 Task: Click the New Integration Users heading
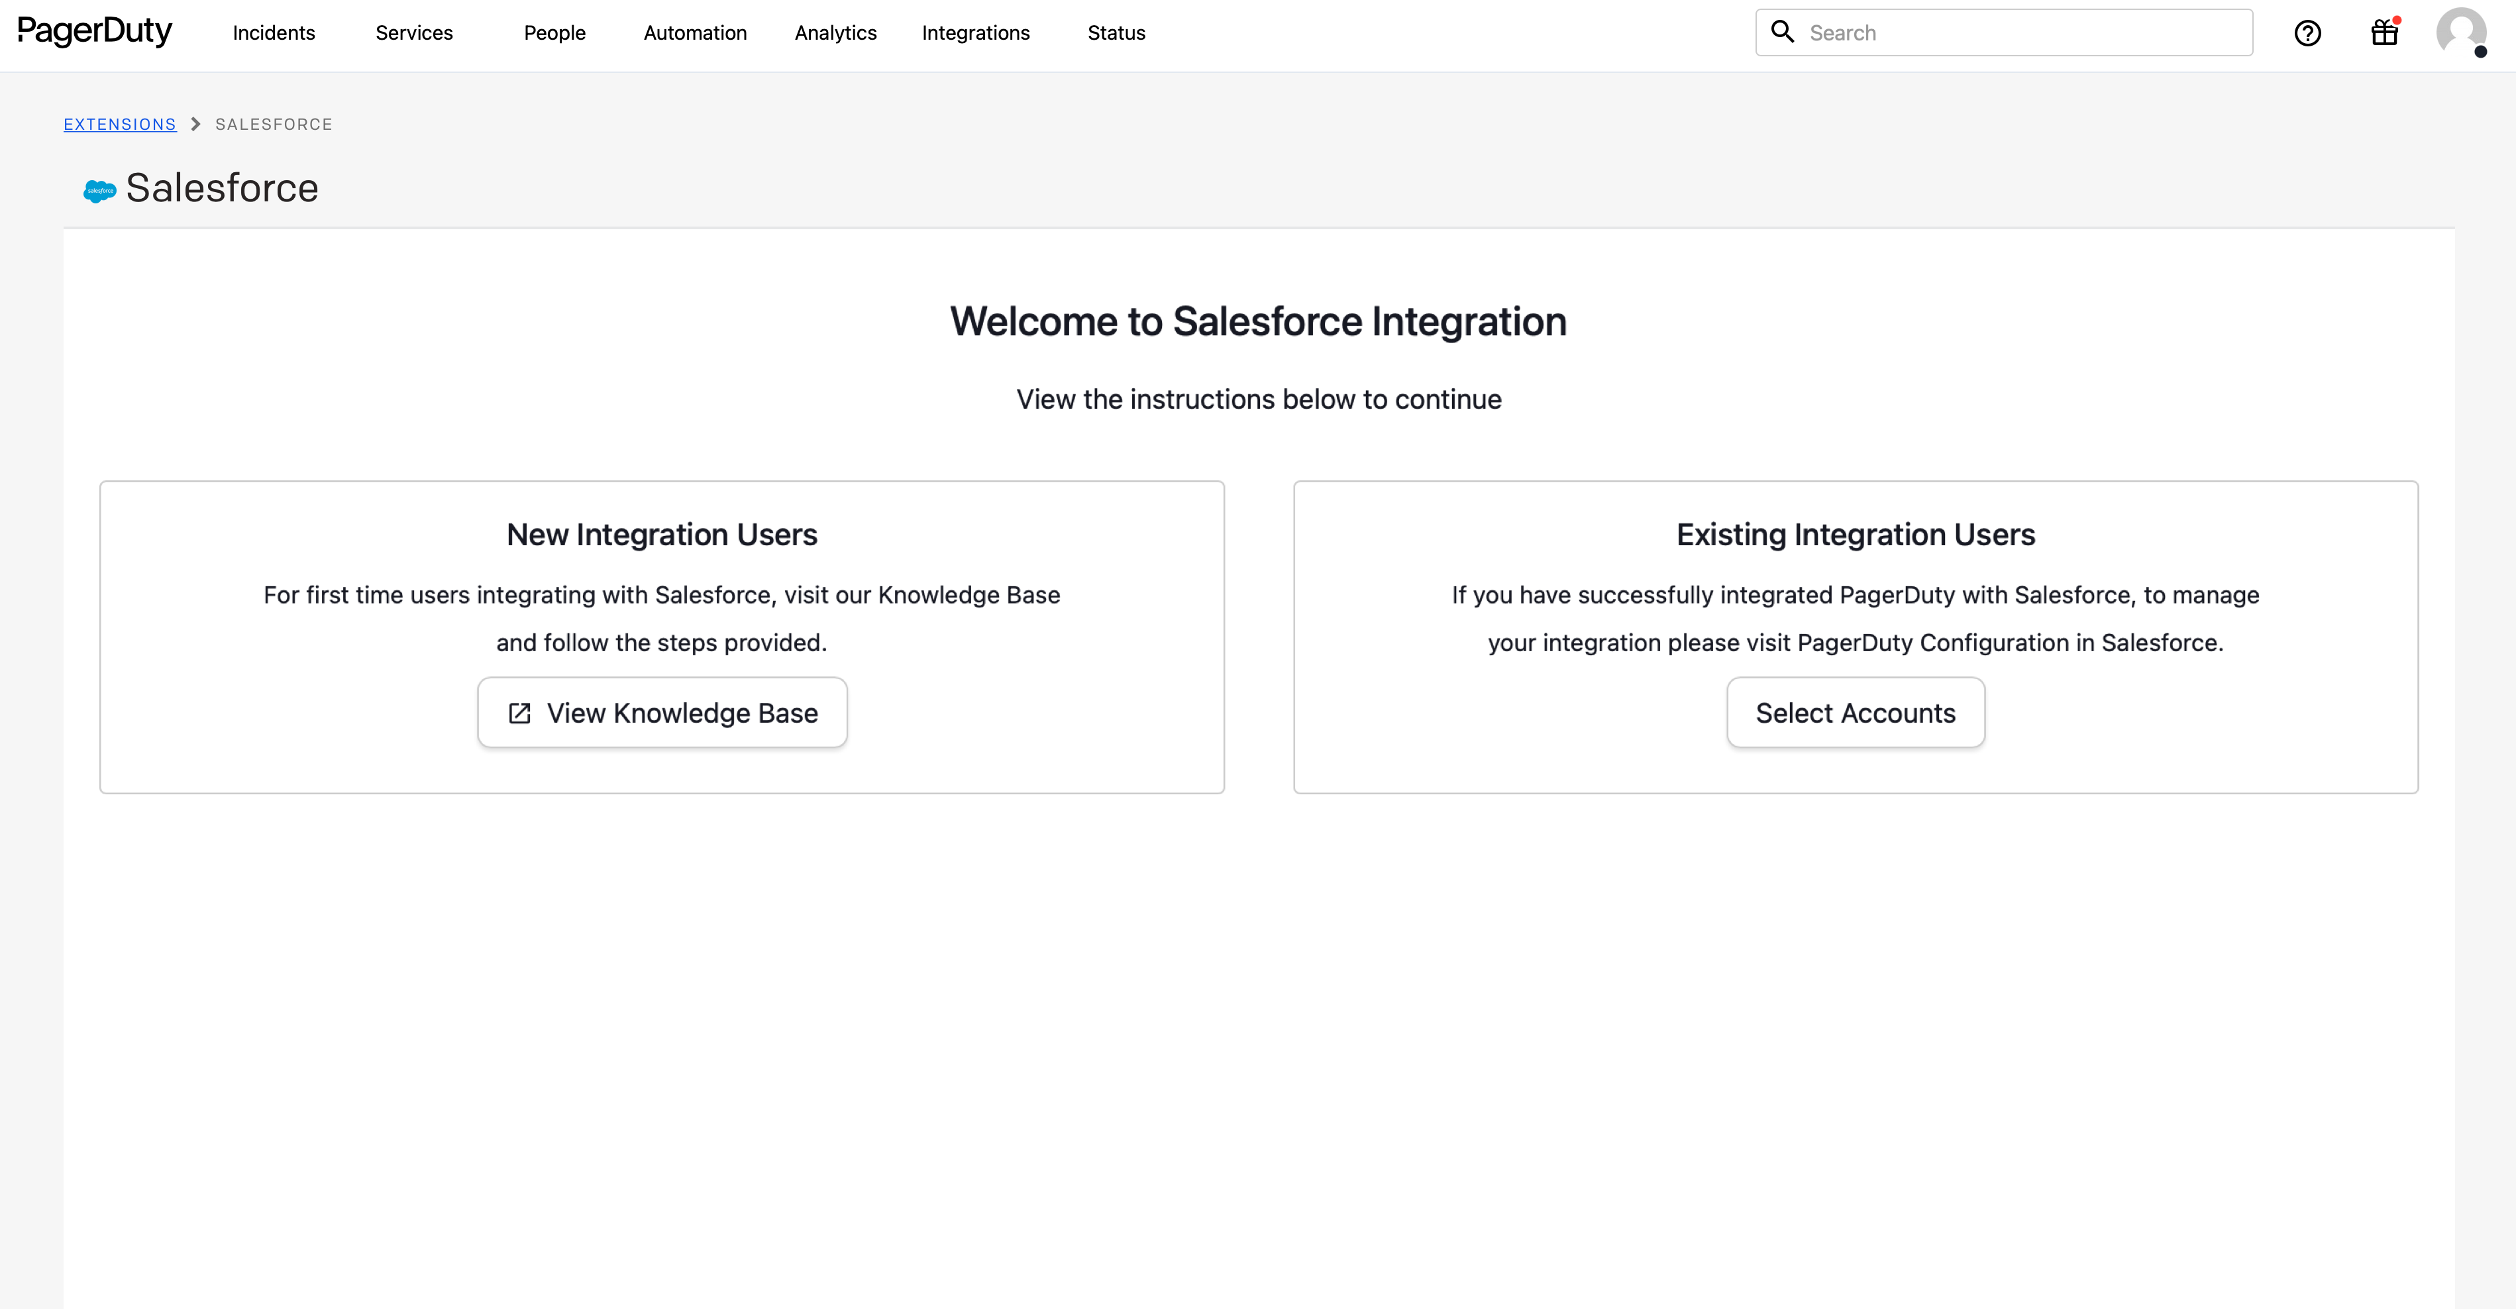point(662,535)
